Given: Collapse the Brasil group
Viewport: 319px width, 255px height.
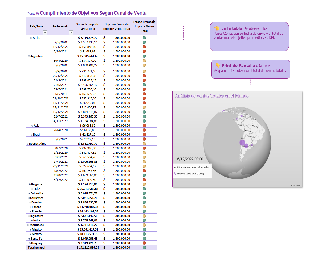Looking at the screenshot, I should pos(31,135).
